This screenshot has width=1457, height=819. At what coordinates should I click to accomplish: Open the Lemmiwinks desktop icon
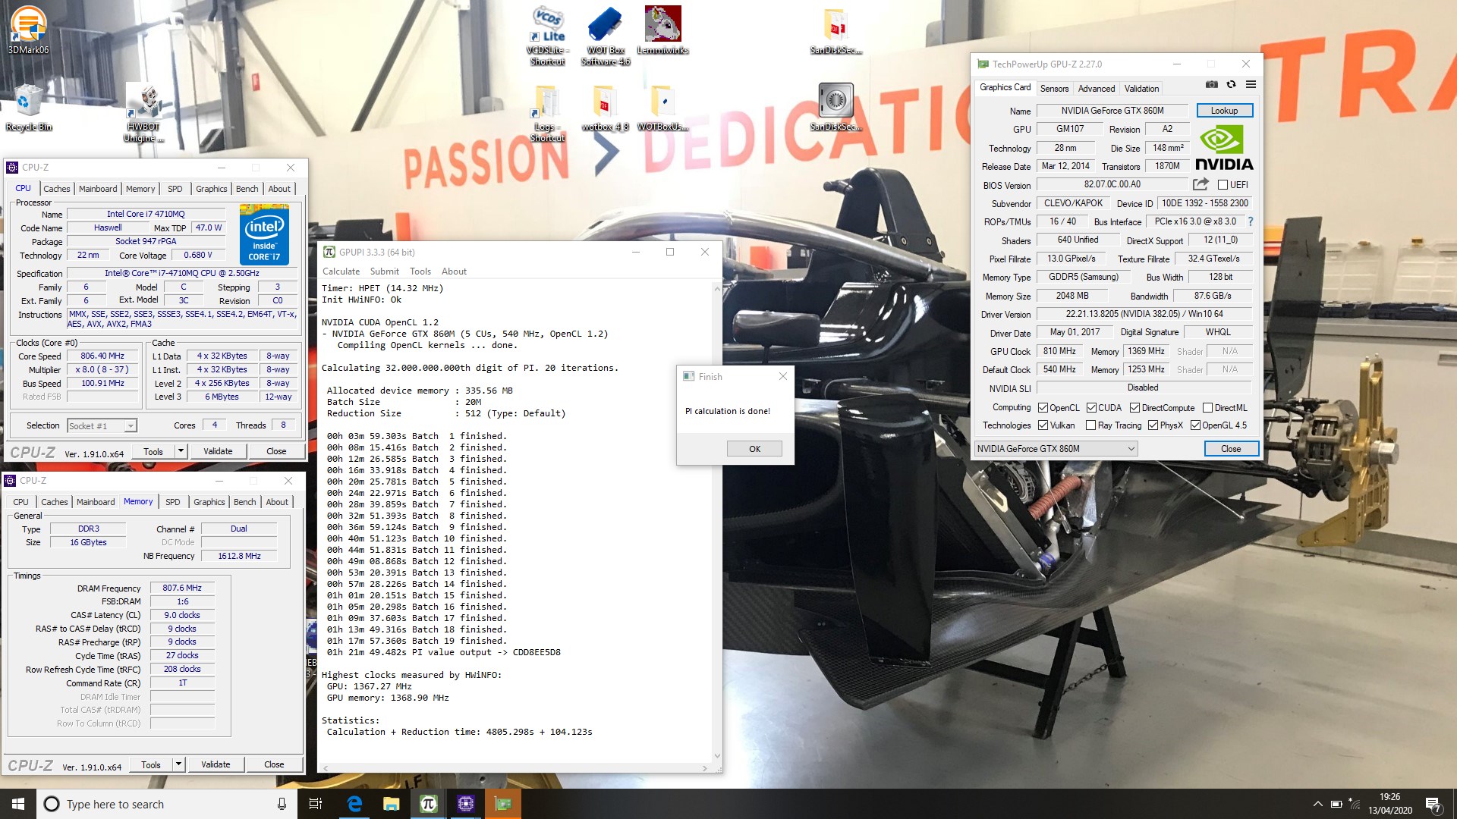pyautogui.click(x=662, y=29)
